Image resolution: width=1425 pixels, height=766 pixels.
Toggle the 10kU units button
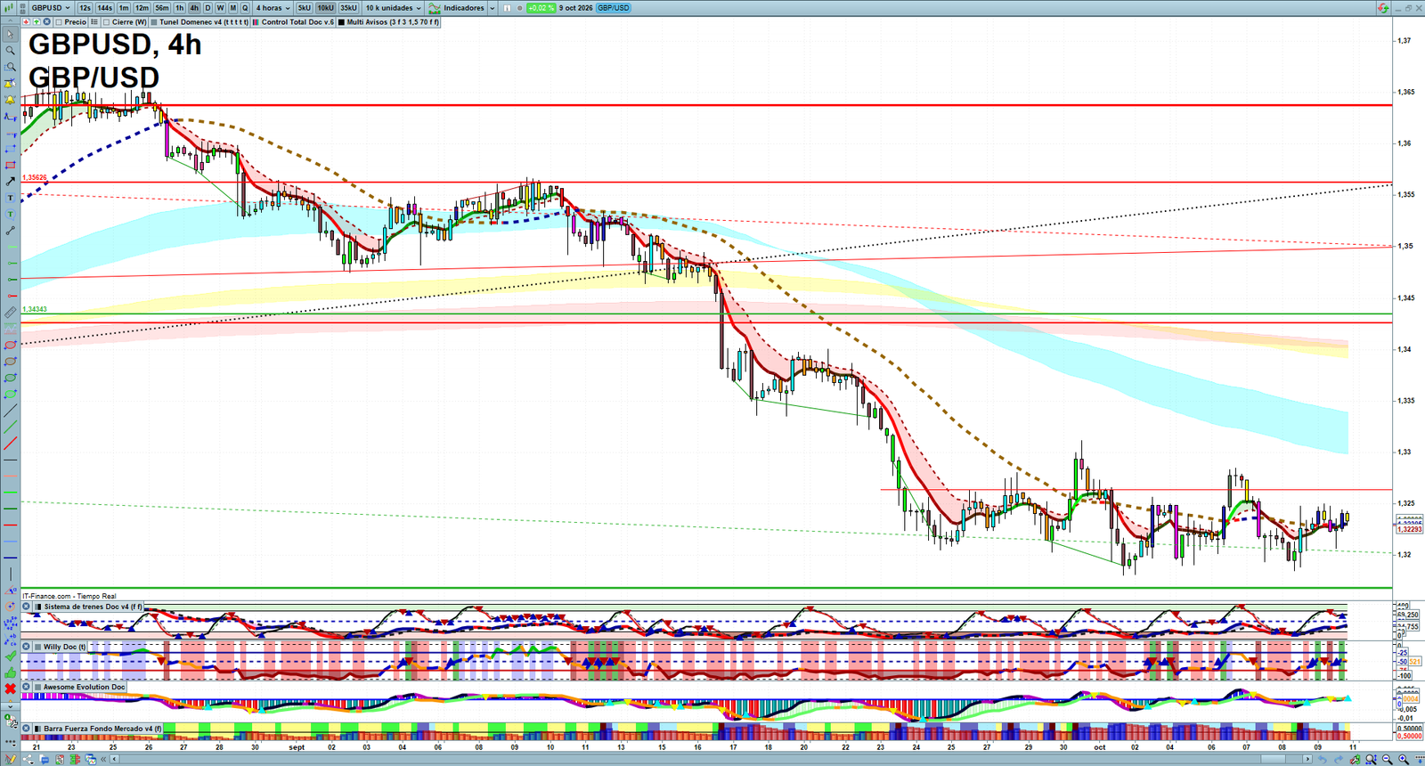pos(325,8)
